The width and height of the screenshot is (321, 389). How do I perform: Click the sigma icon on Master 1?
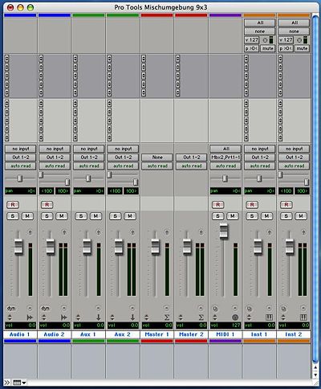pyautogui.click(x=167, y=317)
